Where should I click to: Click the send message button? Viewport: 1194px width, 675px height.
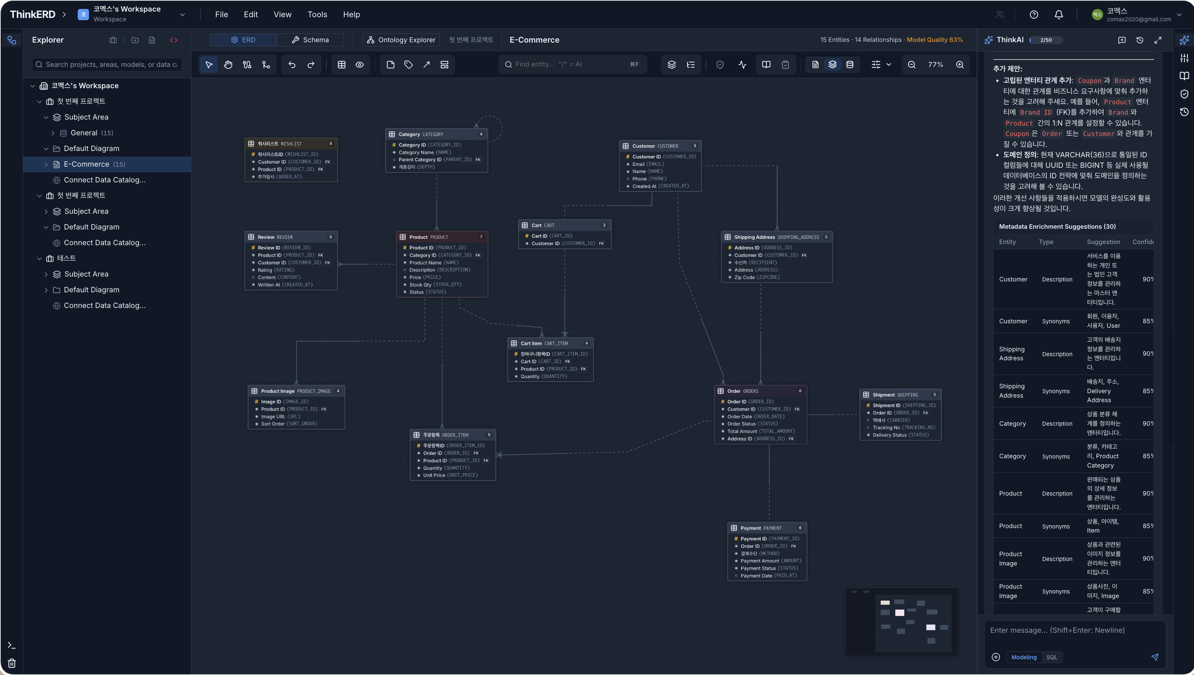click(1155, 657)
